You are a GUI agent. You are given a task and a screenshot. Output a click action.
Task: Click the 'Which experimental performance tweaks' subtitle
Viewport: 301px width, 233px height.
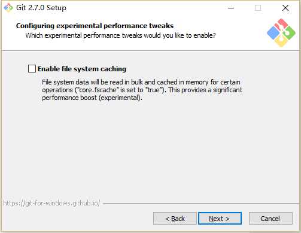(120, 35)
